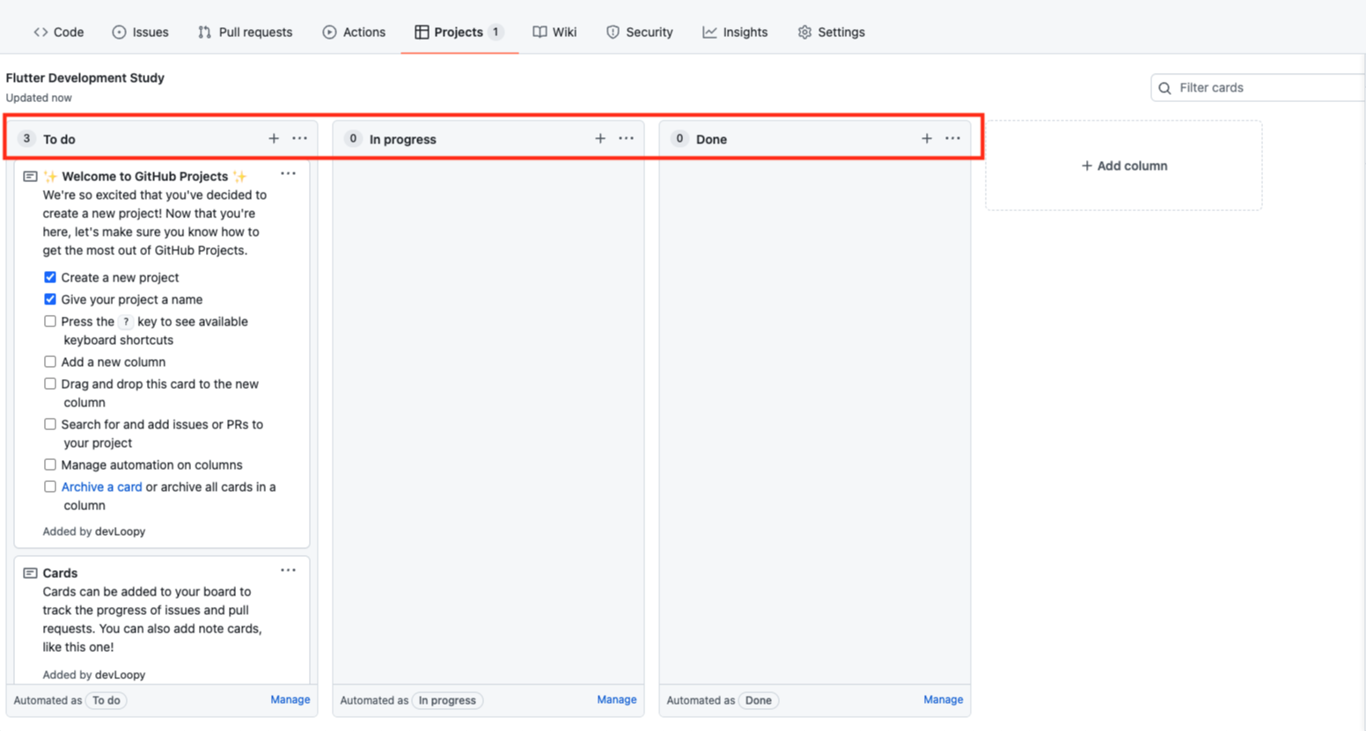Click the In progress column heading
1366x731 pixels.
[x=402, y=139]
